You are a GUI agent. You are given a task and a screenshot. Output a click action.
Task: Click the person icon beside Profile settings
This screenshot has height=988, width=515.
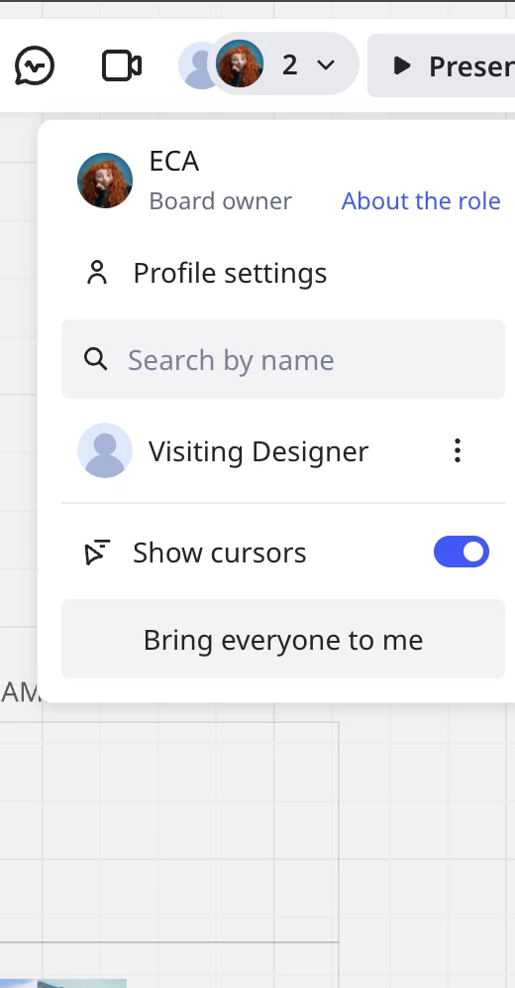pos(97,273)
